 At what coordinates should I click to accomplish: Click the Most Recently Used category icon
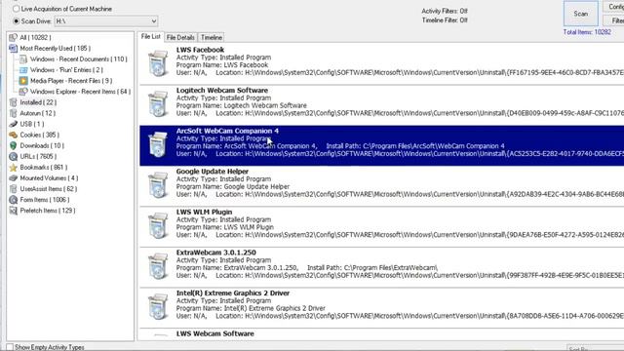[x=13, y=48]
